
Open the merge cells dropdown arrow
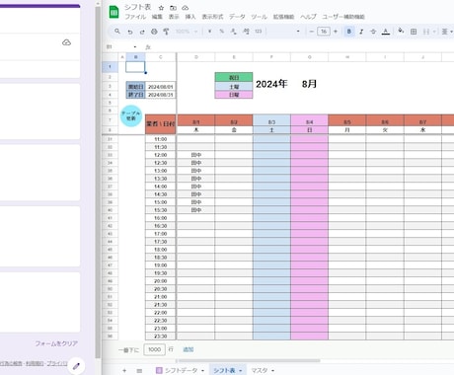(434, 32)
